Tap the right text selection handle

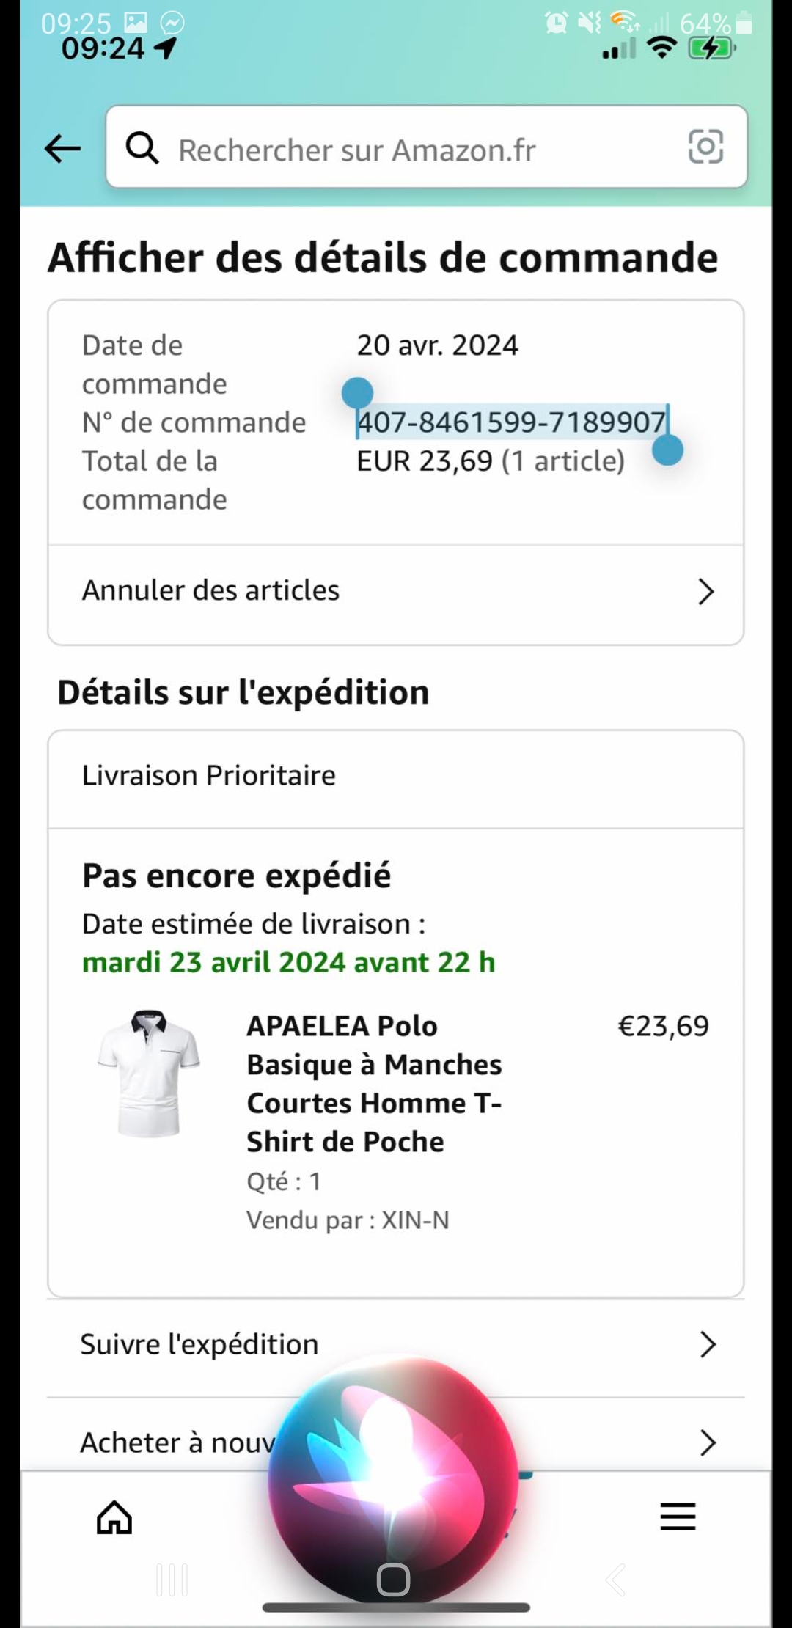click(x=667, y=450)
